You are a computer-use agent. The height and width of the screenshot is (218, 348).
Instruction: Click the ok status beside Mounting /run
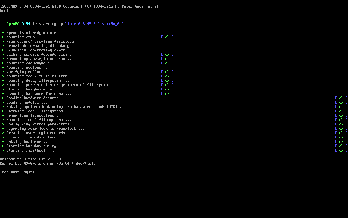tap(167, 37)
